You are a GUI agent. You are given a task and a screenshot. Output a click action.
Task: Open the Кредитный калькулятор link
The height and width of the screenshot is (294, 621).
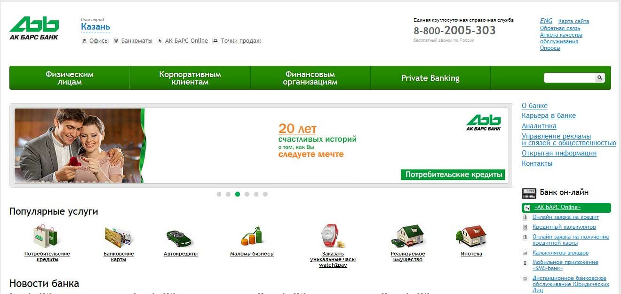pyautogui.click(x=564, y=227)
